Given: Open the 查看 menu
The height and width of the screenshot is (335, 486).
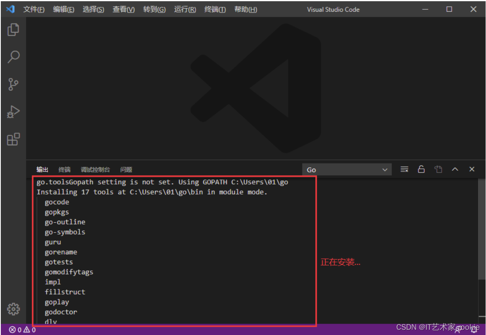Looking at the screenshot, I should pyautogui.click(x=124, y=9).
